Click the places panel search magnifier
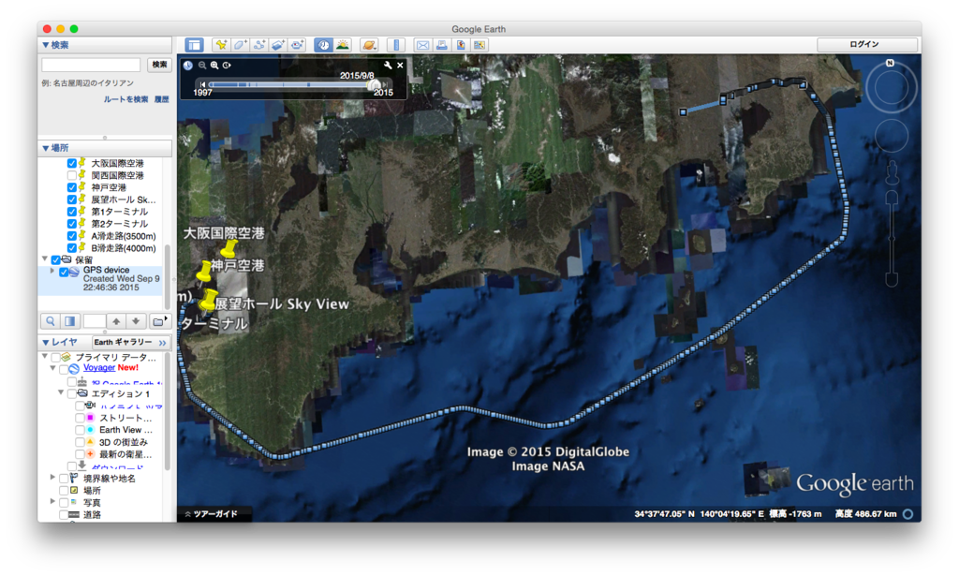Viewport: 959px width, 576px height. point(51,321)
